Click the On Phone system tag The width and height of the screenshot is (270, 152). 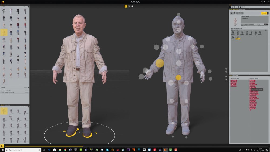click(x=253, y=97)
